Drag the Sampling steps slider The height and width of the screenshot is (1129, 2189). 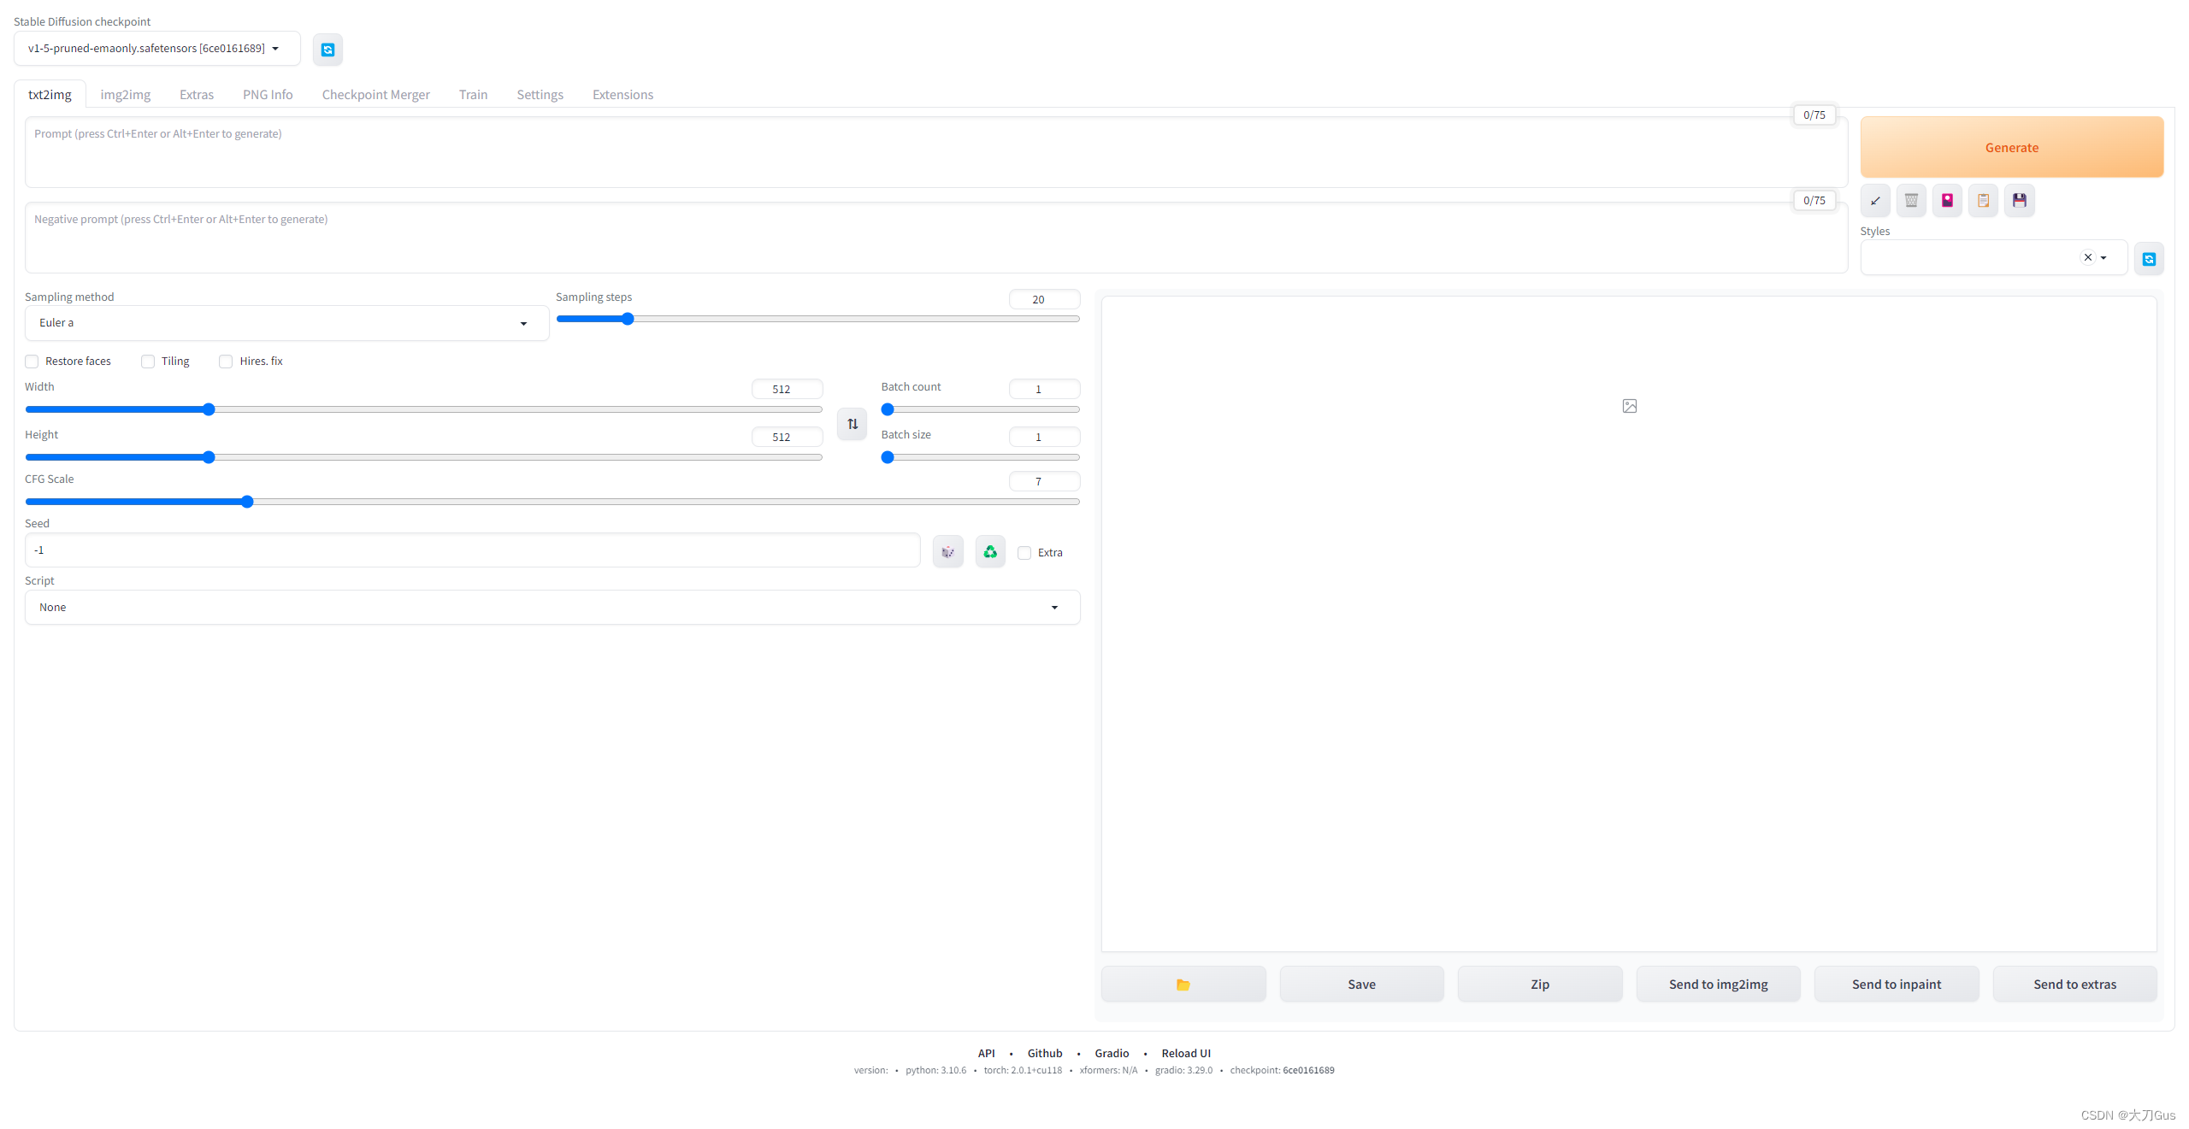coord(628,320)
